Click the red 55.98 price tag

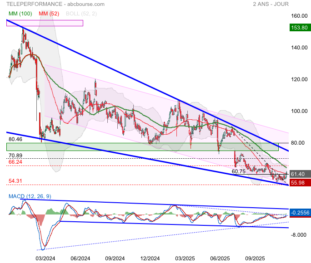pyautogui.click(x=299, y=182)
